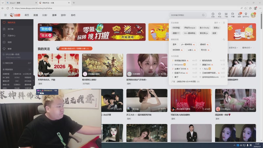Go to 直播 in the top nav
This screenshot has width=263, height=148.
(x=36, y=15)
